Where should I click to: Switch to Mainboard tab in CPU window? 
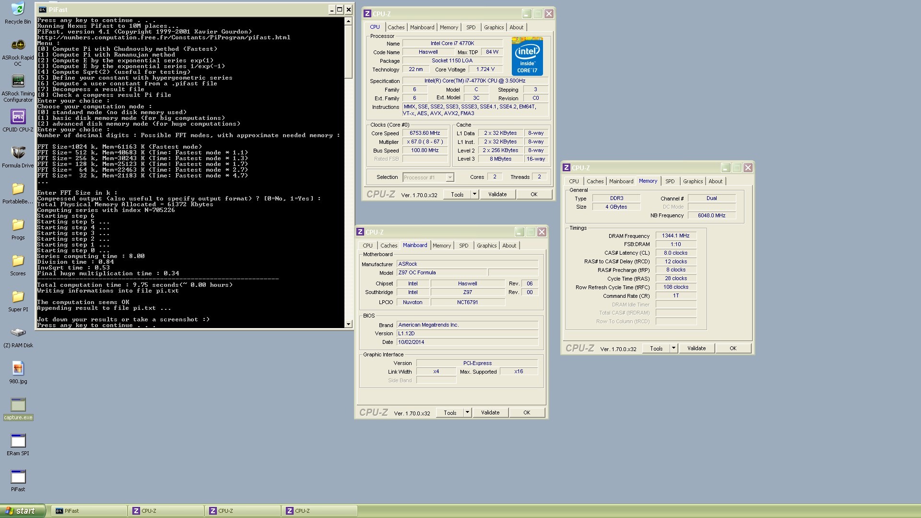[x=422, y=27]
